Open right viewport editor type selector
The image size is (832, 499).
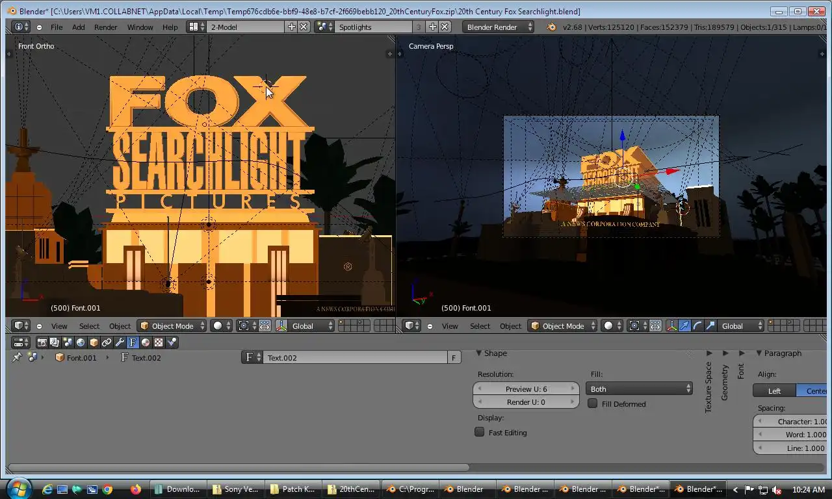click(x=411, y=326)
